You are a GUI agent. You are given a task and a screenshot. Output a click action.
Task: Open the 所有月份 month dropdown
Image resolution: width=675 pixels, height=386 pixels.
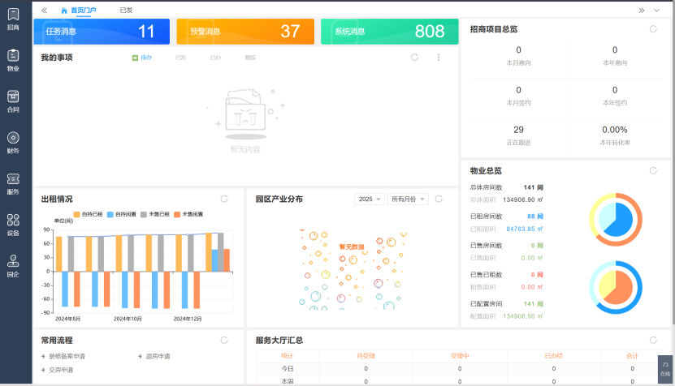(x=407, y=199)
